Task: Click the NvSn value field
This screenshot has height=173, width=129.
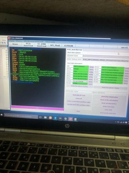Action: pyautogui.click(x=113, y=70)
